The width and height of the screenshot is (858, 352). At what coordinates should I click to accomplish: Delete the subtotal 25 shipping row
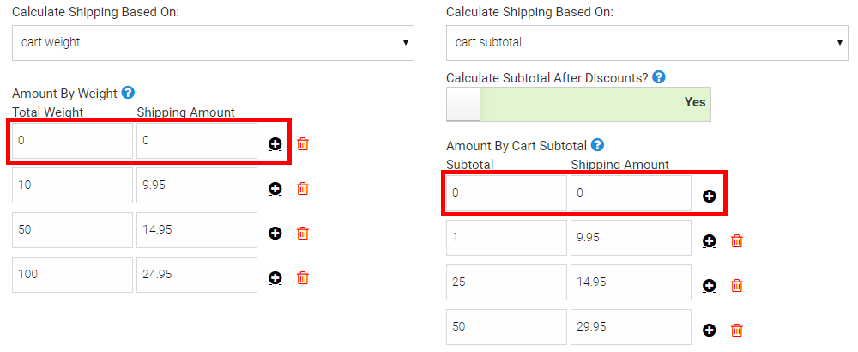736,286
